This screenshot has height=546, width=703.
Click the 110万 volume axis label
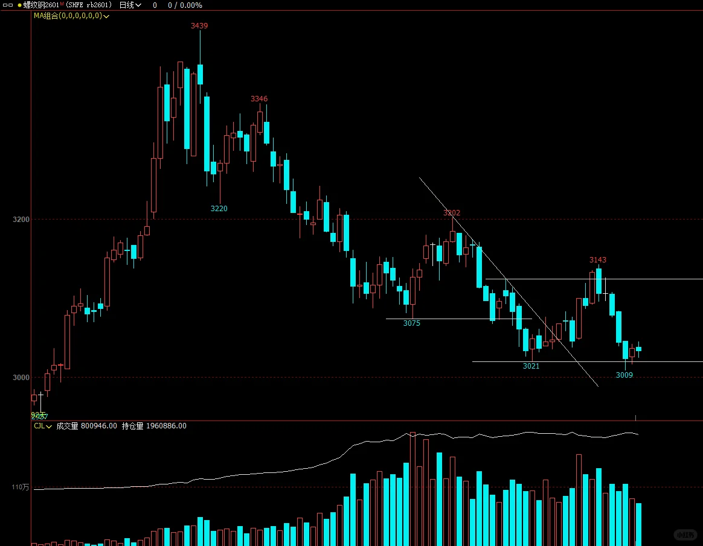tap(20, 487)
